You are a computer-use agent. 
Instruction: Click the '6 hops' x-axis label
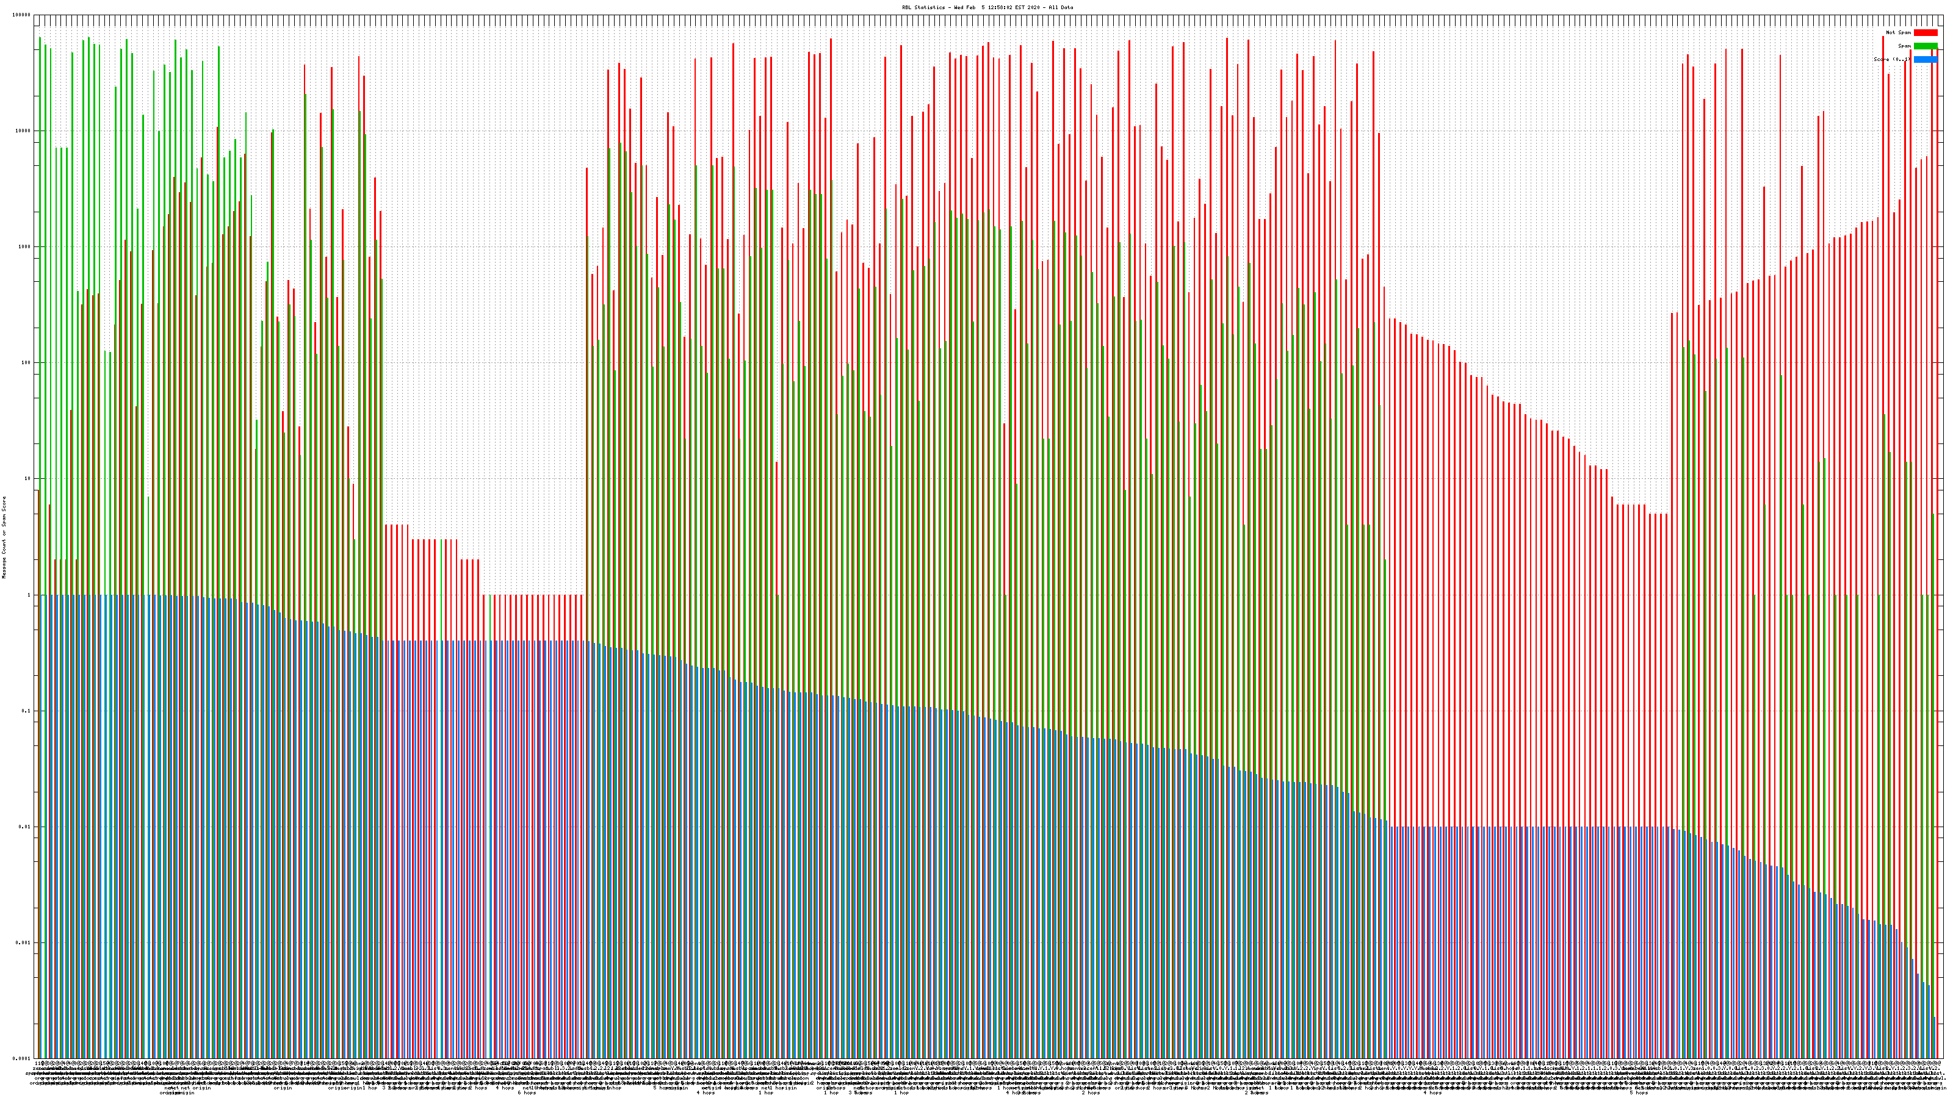tap(527, 1093)
